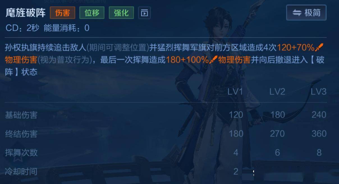Click the orange 120+70% damage value

pyautogui.click(x=296, y=48)
